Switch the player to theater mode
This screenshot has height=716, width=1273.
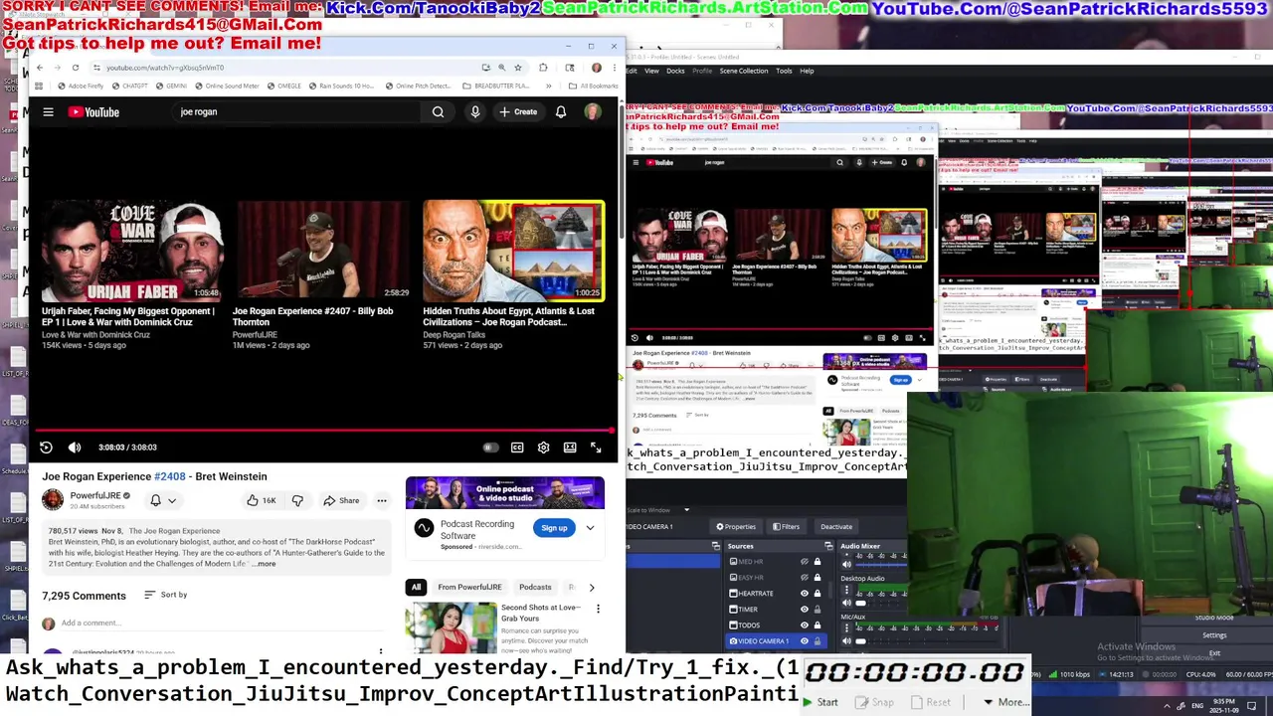570,447
